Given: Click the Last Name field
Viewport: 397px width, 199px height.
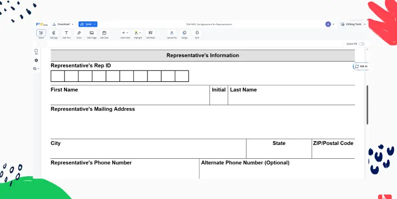Looking at the screenshot, I should pyautogui.click(x=291, y=95).
